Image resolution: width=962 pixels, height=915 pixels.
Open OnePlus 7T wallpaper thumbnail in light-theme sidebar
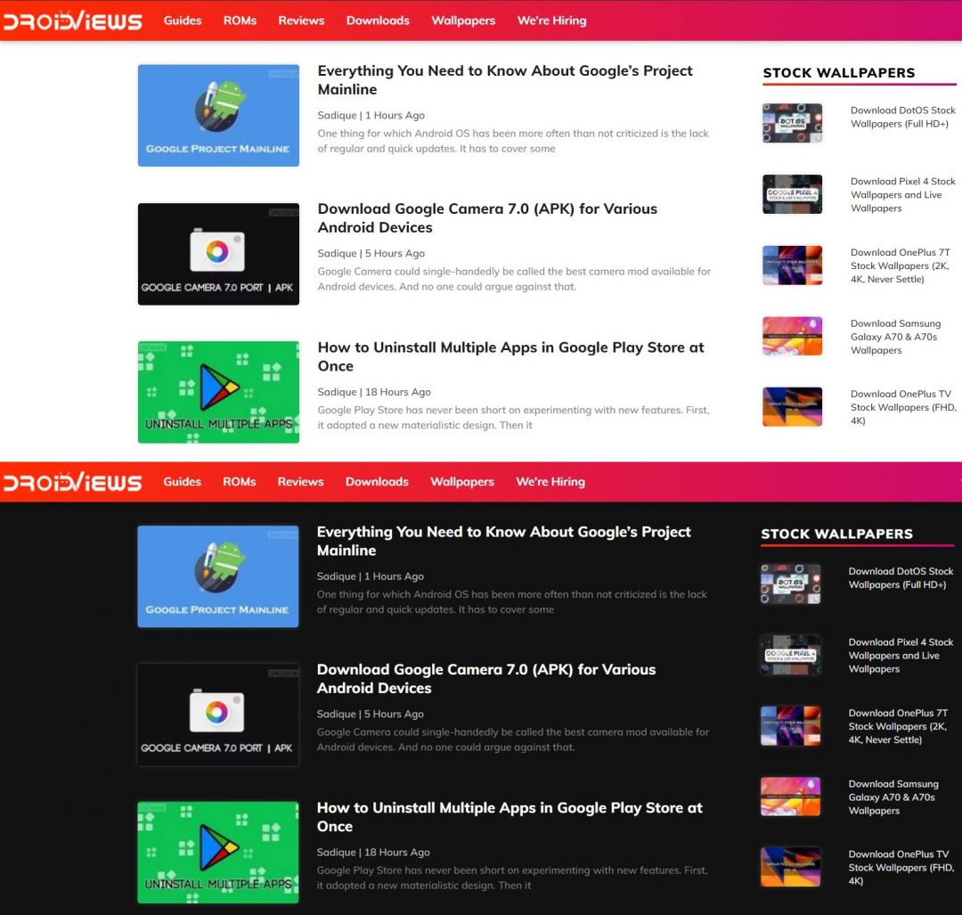[792, 266]
